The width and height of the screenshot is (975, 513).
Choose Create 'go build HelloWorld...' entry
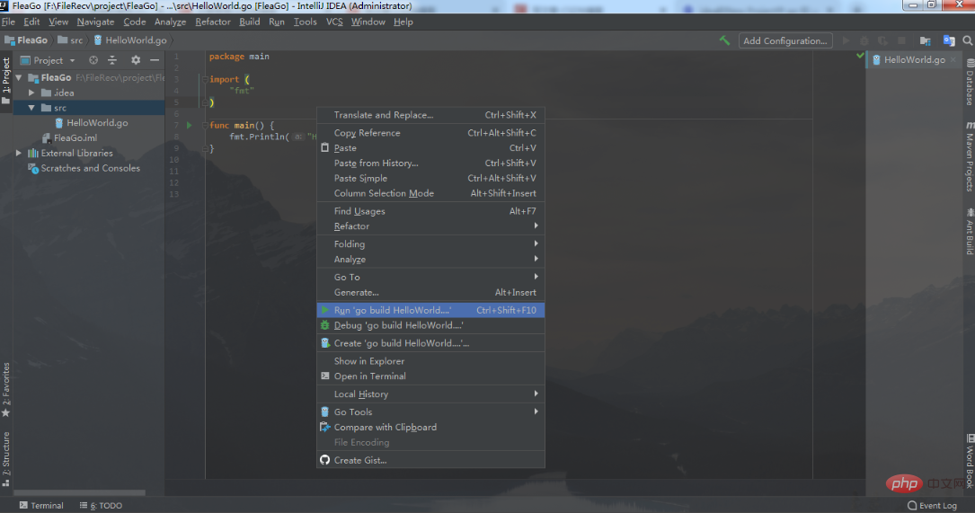(x=430, y=343)
